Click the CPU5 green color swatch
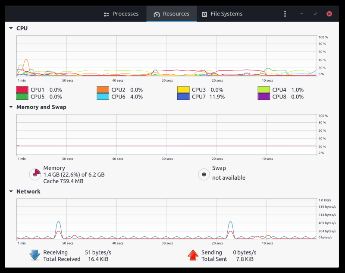 (22, 97)
